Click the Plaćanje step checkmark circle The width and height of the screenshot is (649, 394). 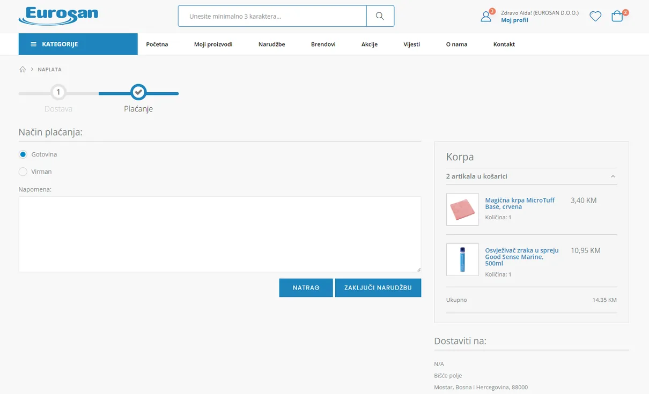point(138,92)
